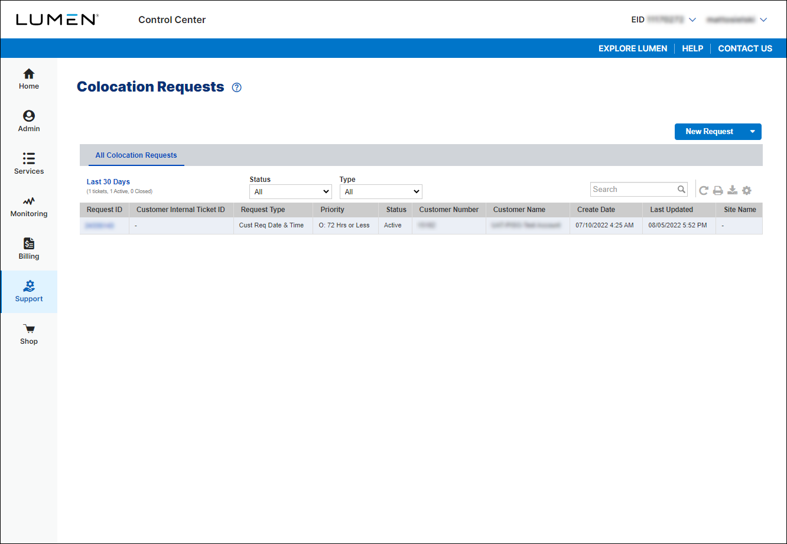Click the help question mark beside Colocation Requests

[237, 87]
